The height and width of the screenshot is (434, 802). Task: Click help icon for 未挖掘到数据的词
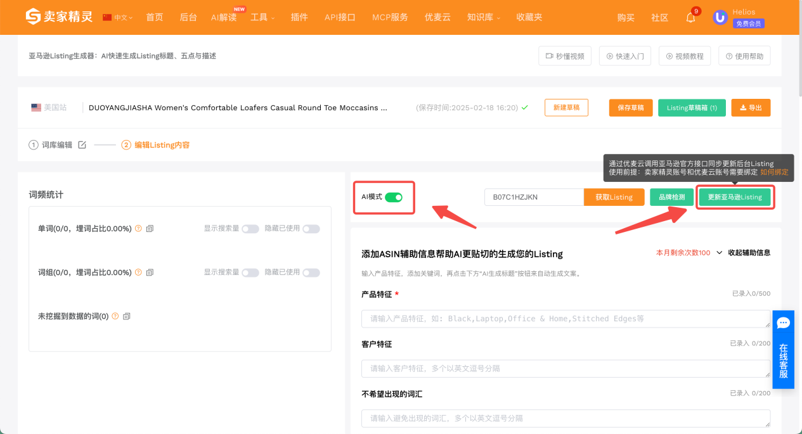pyautogui.click(x=115, y=316)
